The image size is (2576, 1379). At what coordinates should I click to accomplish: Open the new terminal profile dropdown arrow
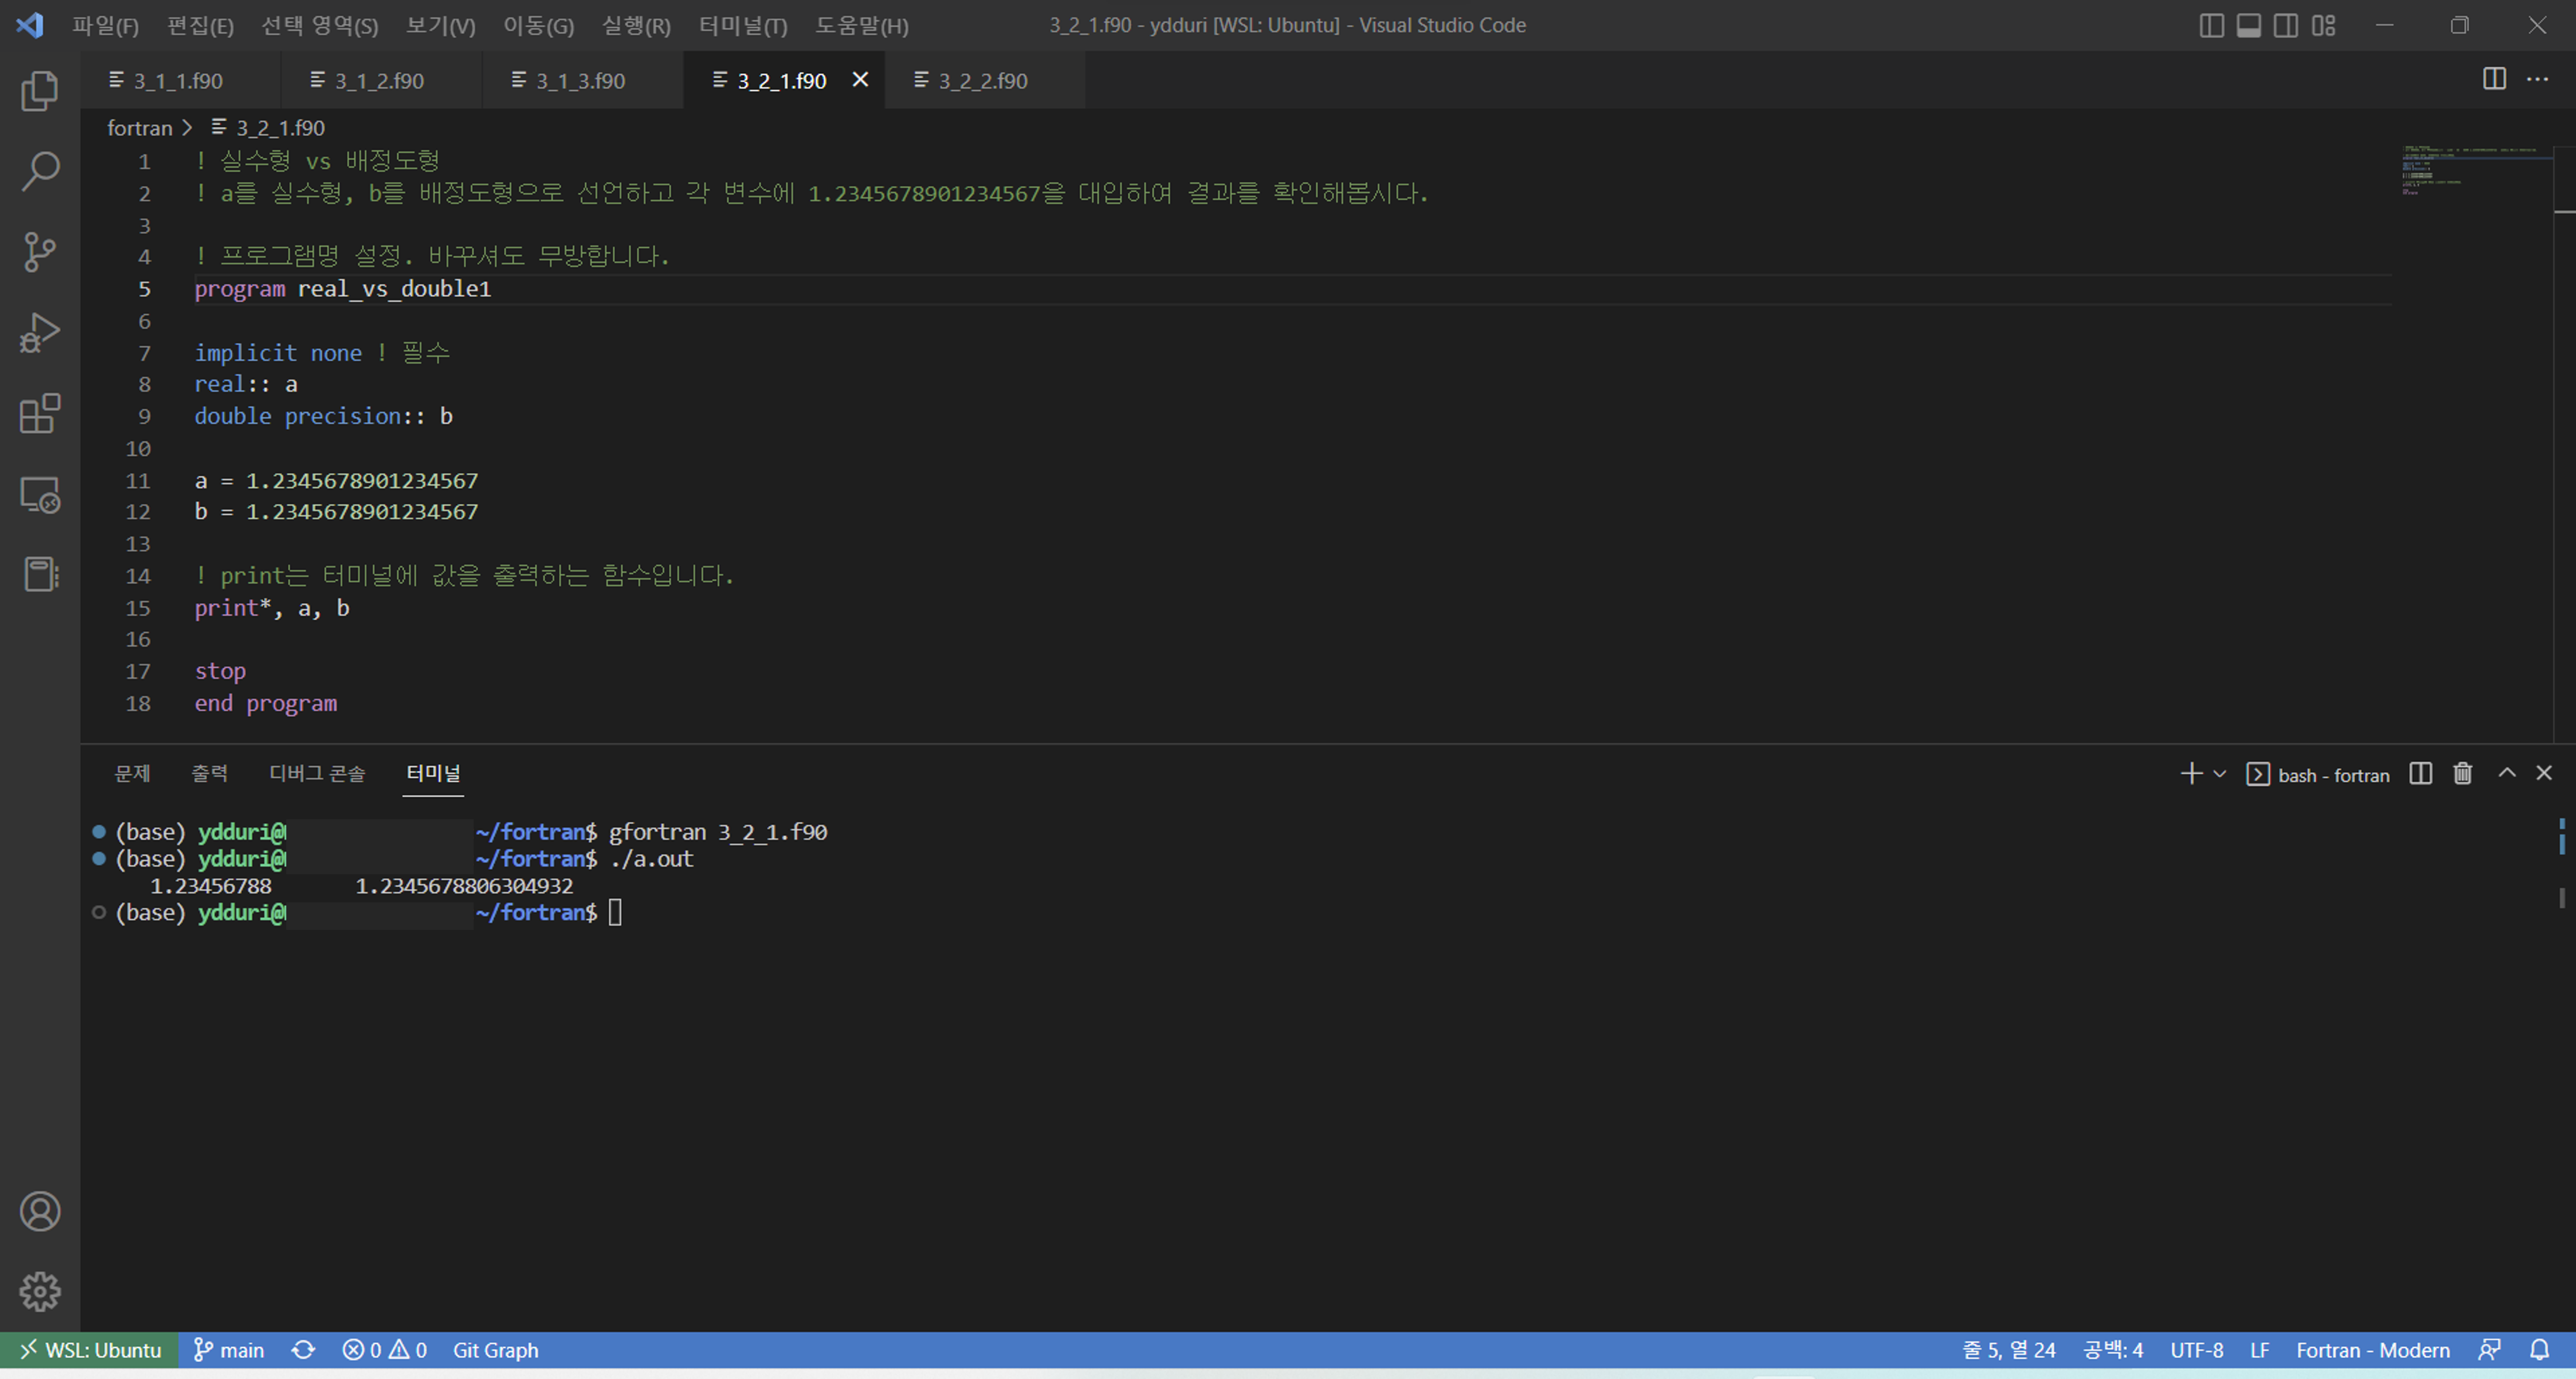(2220, 774)
